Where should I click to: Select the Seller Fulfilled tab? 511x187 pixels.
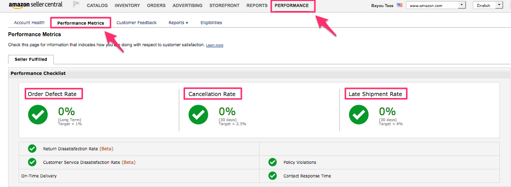pyautogui.click(x=31, y=59)
